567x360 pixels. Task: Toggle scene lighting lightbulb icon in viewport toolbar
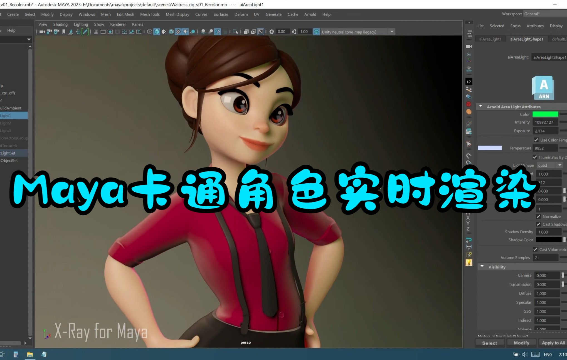pyautogui.click(x=185, y=32)
